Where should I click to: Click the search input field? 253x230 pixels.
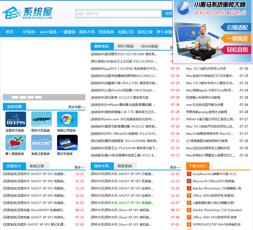click(x=119, y=14)
